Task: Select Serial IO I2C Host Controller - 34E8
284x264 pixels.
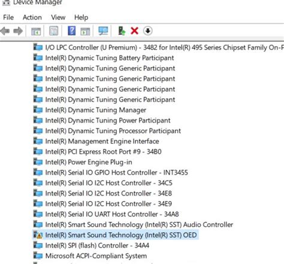Action: 108,193
